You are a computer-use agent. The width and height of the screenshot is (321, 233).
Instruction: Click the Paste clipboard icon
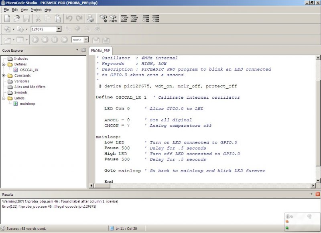[x=58, y=18]
